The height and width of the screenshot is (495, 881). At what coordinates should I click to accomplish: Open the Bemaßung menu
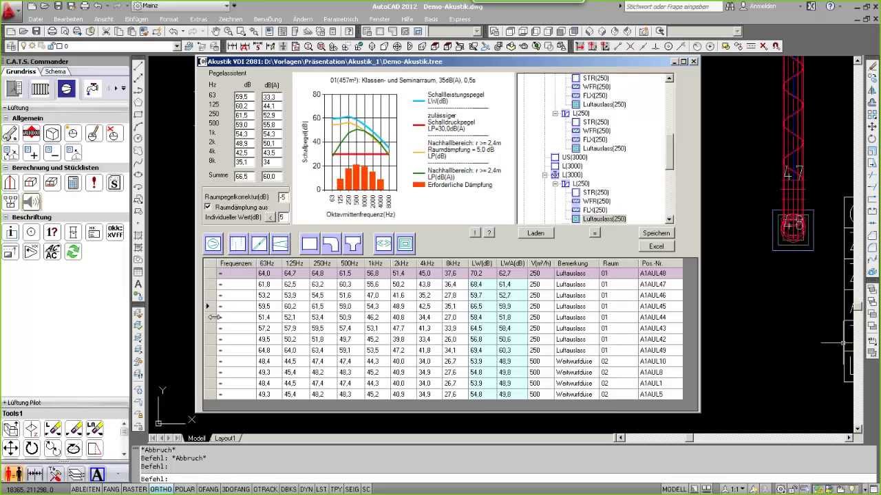tap(268, 19)
